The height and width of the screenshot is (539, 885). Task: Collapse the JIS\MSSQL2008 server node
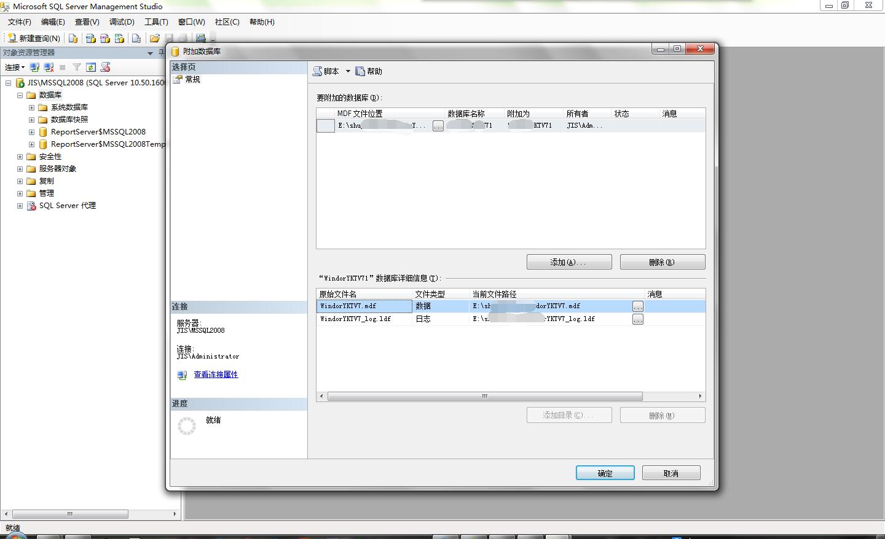click(x=9, y=83)
